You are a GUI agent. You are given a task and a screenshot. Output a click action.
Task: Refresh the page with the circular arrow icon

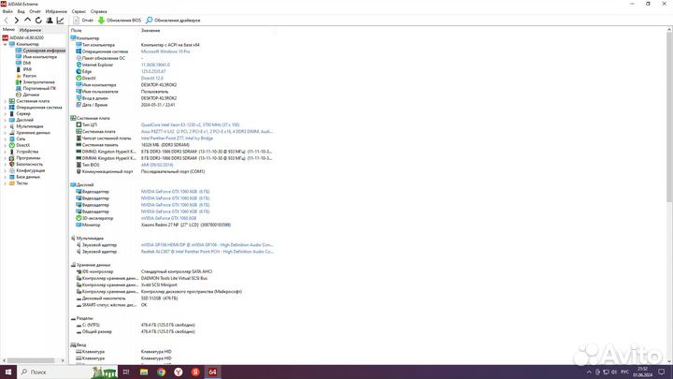(x=38, y=21)
